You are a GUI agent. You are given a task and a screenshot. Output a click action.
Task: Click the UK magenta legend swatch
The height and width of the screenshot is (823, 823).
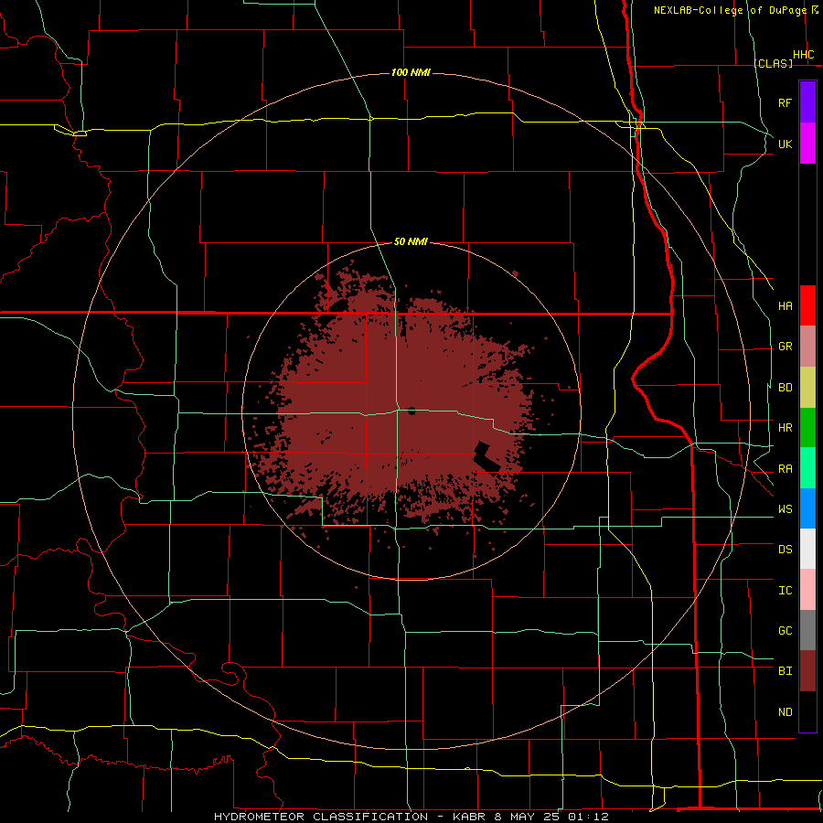point(807,144)
